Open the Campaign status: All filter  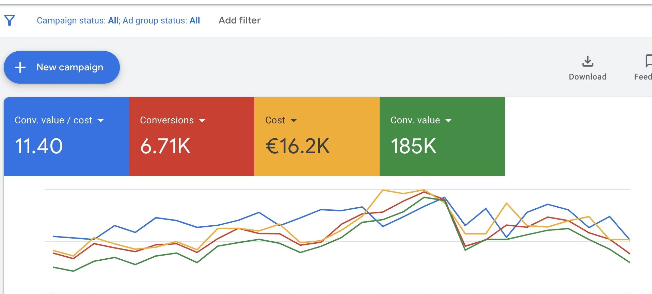click(x=78, y=20)
